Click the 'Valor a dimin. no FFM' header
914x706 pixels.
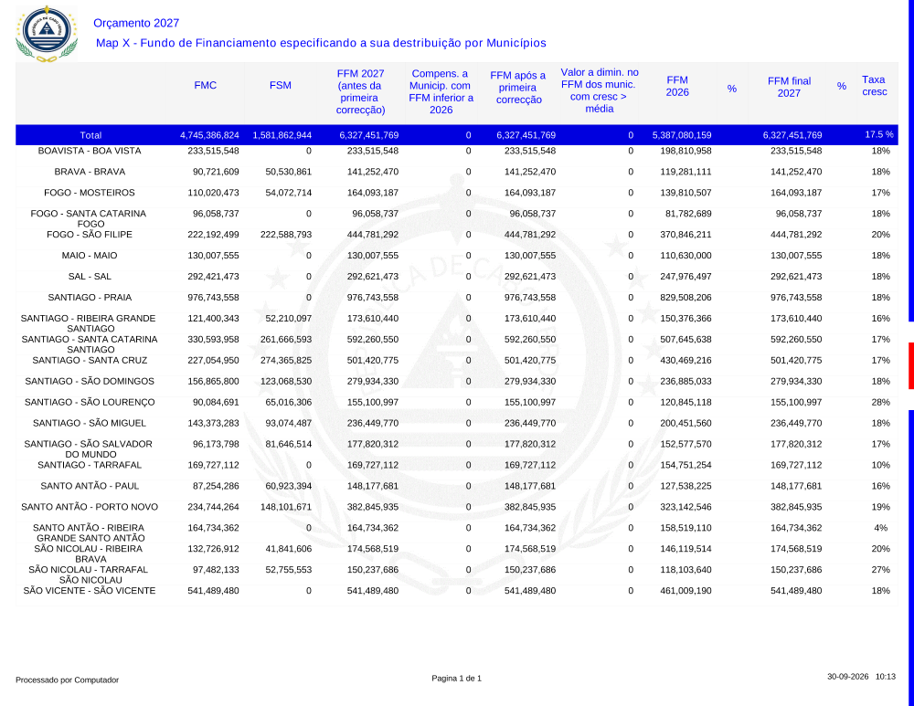[600, 90]
